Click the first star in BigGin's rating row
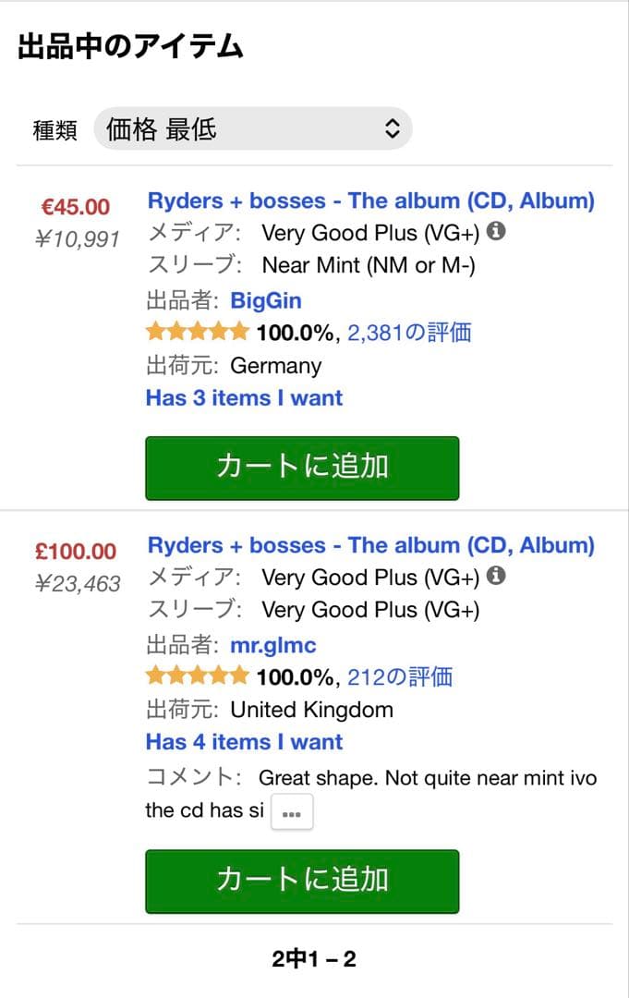Screen dimensions: 629x998 coord(151,332)
